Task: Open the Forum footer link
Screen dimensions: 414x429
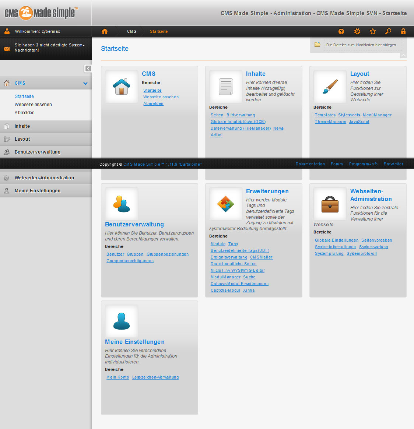Action: point(337,164)
